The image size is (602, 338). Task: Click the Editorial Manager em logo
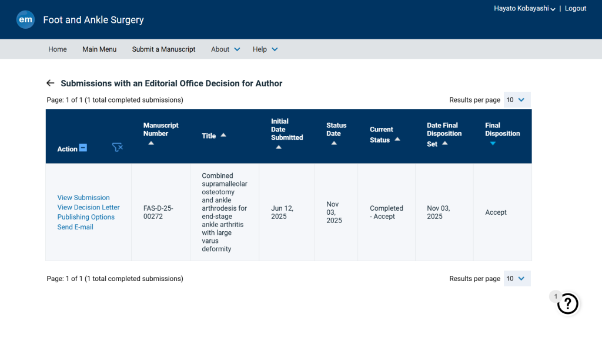[x=25, y=20]
